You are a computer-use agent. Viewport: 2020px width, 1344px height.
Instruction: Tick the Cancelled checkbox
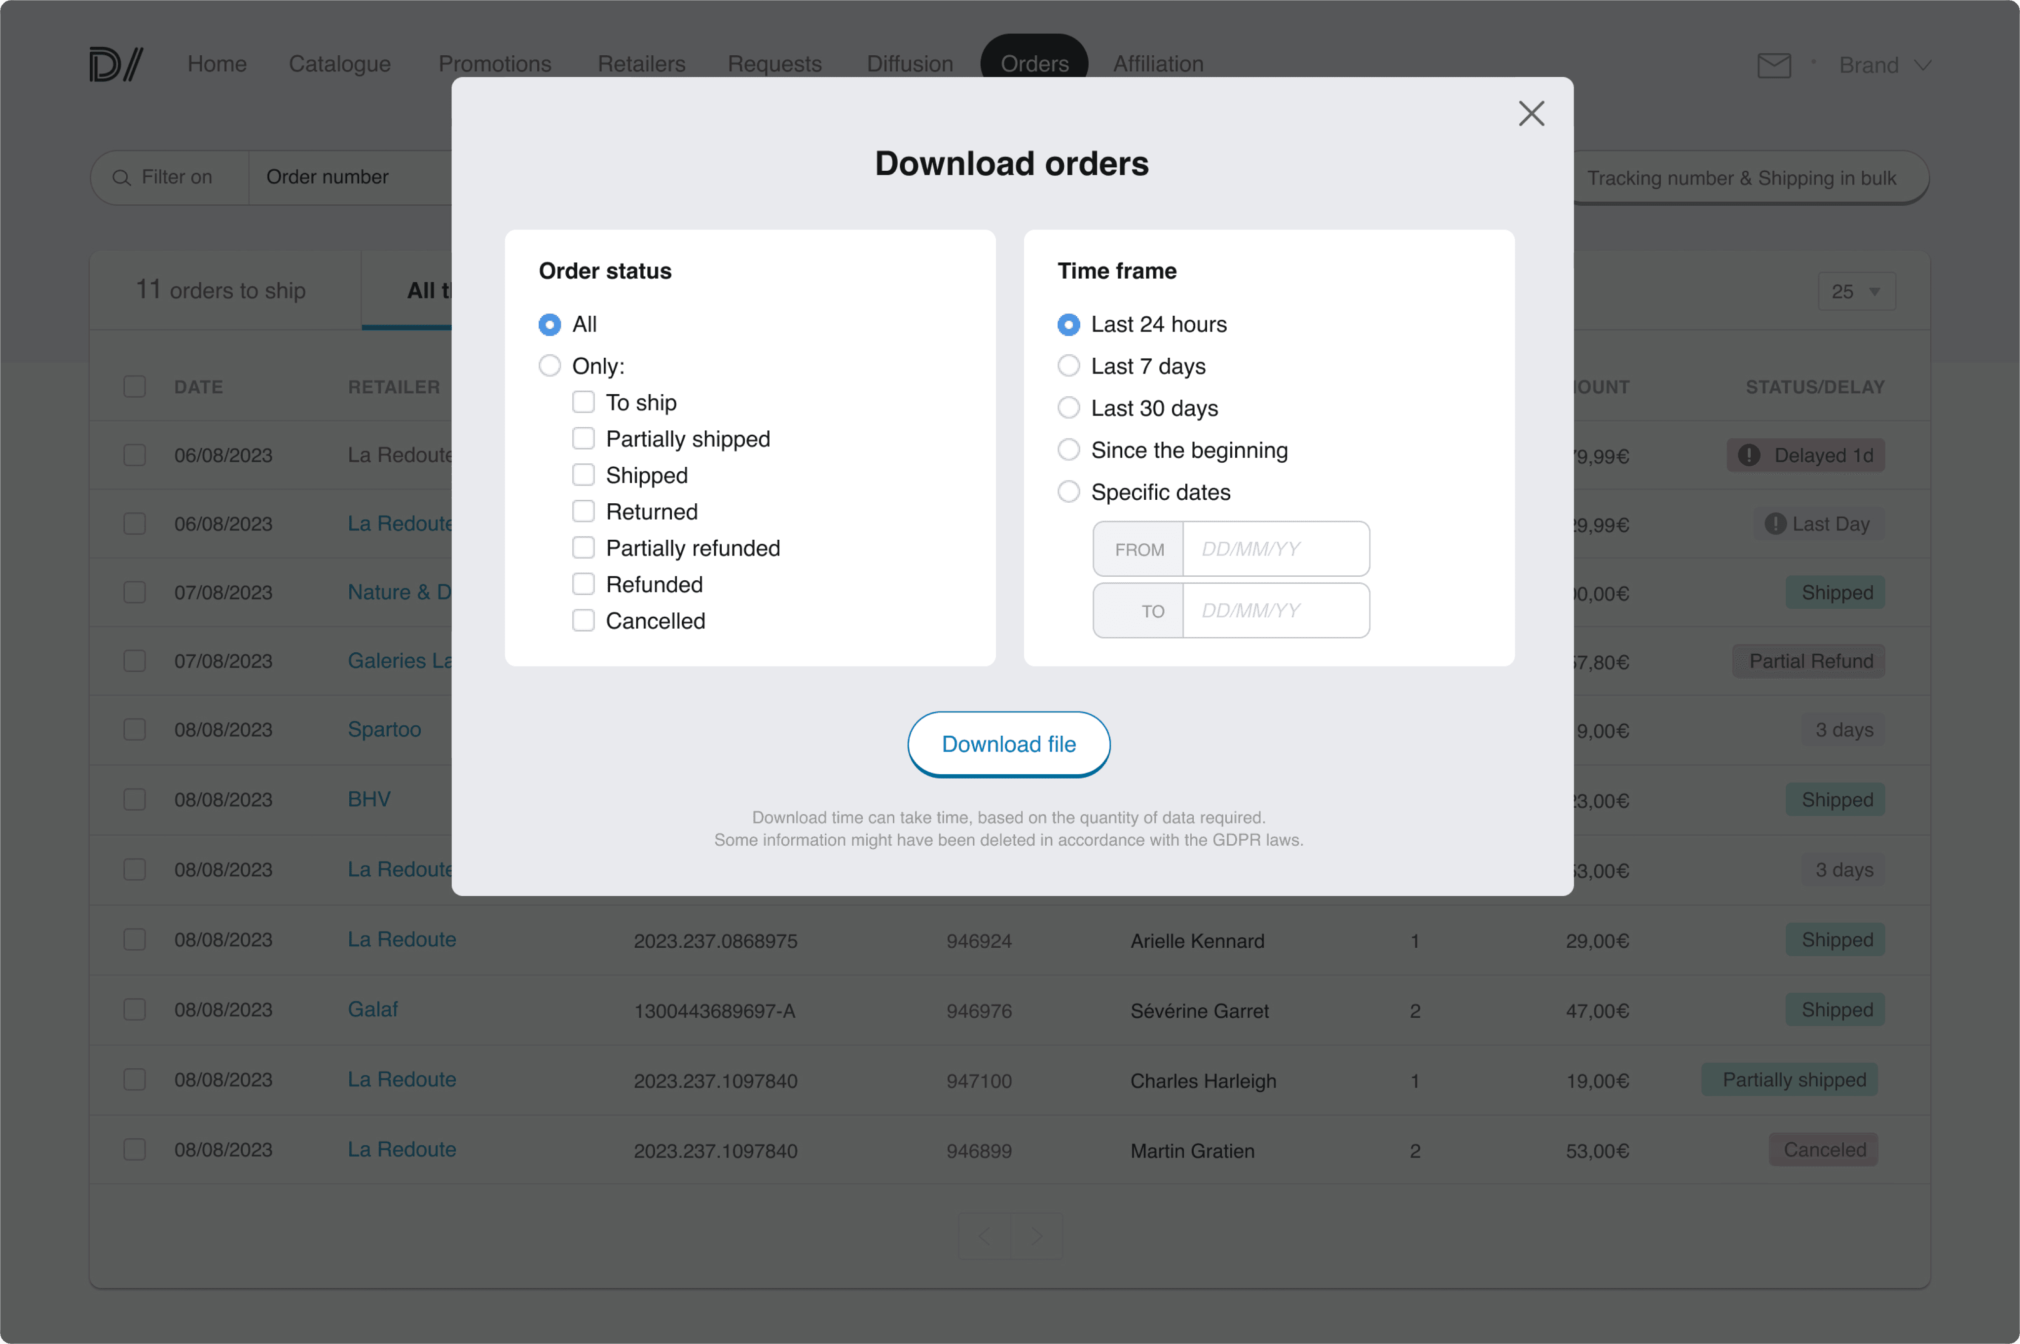(x=584, y=621)
